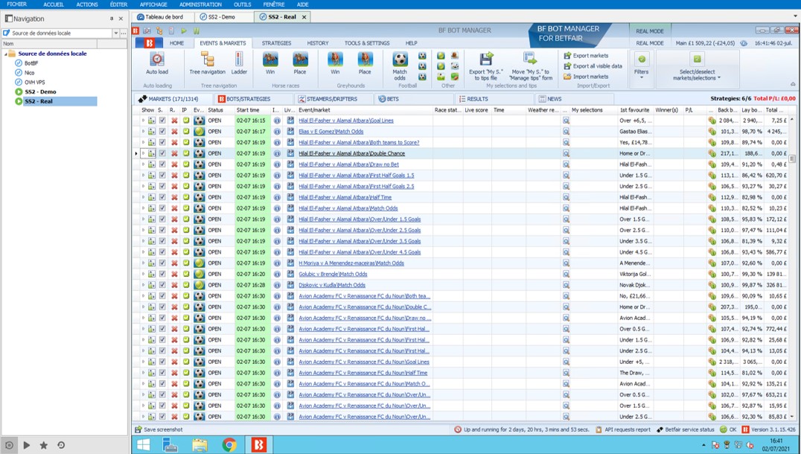Switch to the Tableau de bord tab
This screenshot has width=801, height=454.
(163, 17)
